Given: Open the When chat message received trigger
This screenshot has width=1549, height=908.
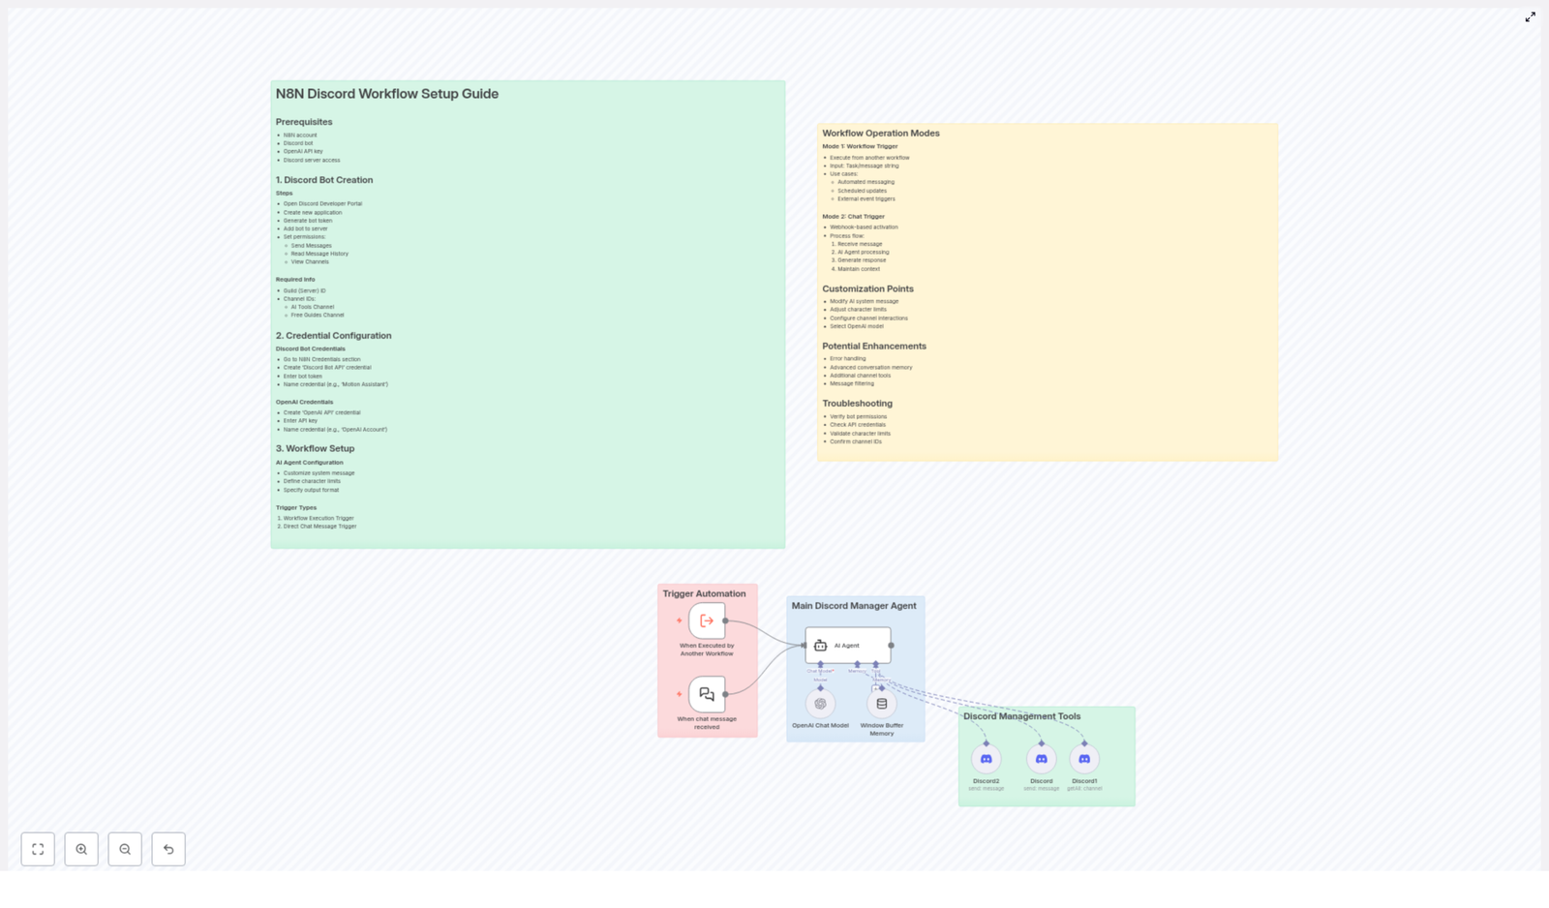Looking at the screenshot, I should [x=707, y=693].
